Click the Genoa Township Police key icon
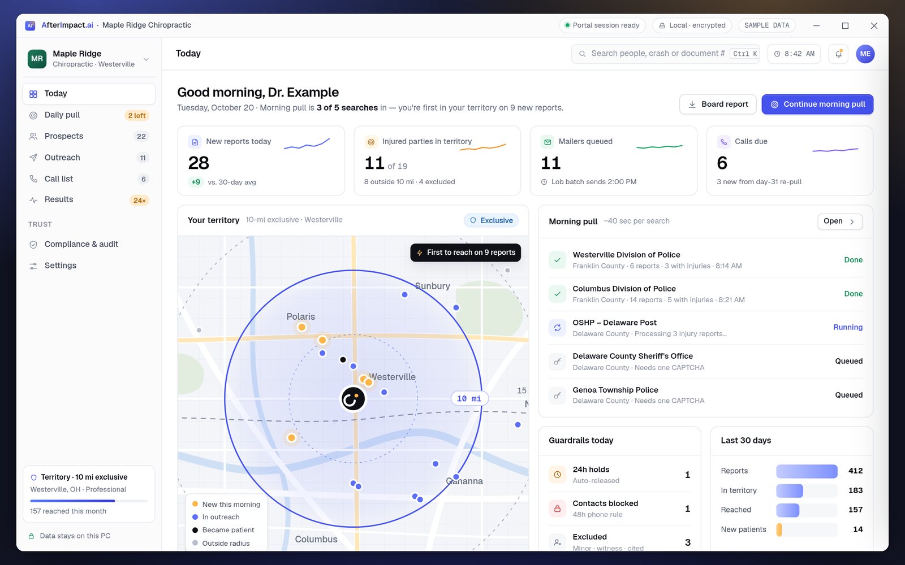The height and width of the screenshot is (565, 905). (557, 395)
